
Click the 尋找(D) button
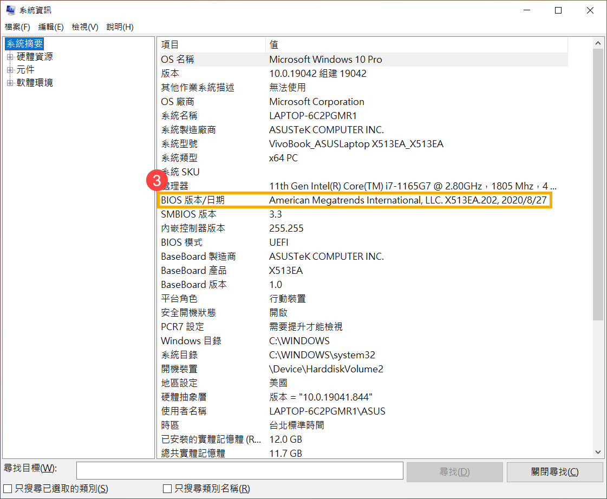tap(454, 472)
